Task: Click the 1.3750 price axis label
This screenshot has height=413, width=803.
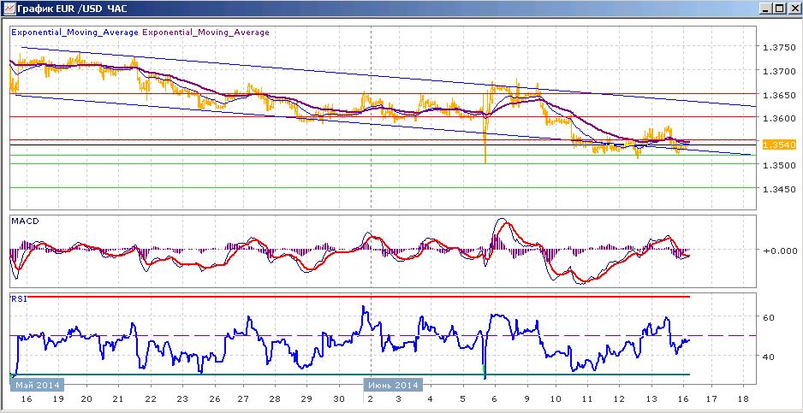Action: (778, 48)
